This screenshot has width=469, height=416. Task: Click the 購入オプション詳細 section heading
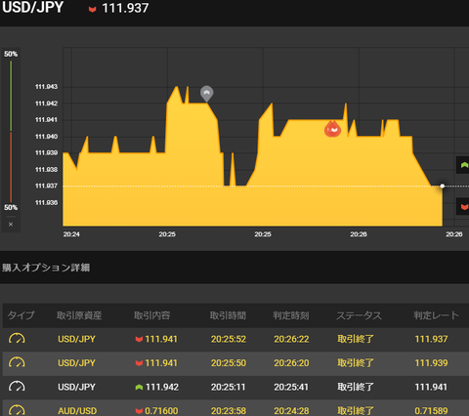(46, 268)
